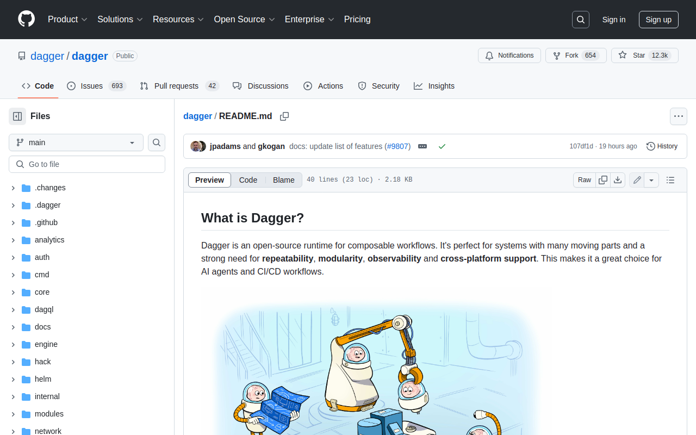Image resolution: width=696 pixels, height=435 pixels.
Task: Edit this file pencil icon
Action: pos(637,180)
